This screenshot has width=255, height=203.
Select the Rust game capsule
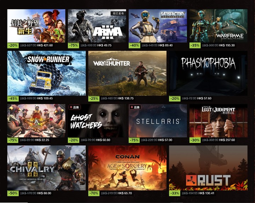208,168
